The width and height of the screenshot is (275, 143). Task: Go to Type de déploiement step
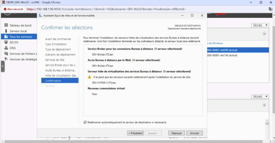(58, 49)
